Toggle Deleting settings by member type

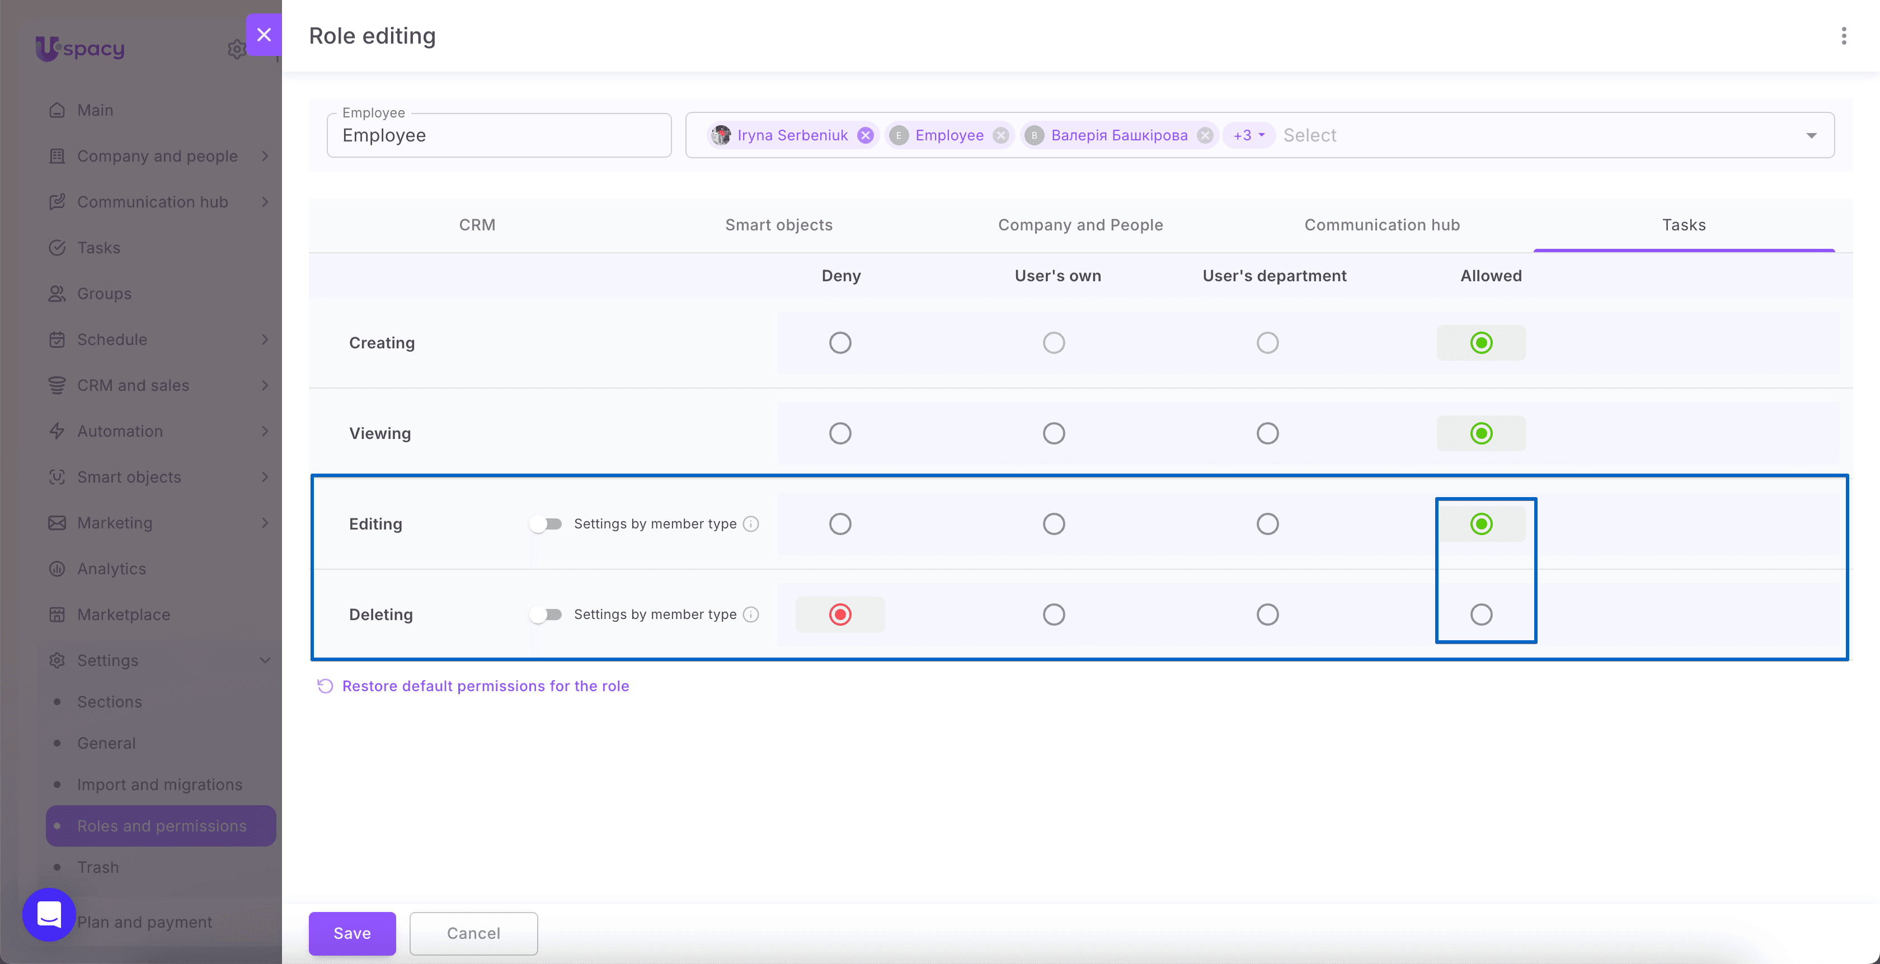546,615
